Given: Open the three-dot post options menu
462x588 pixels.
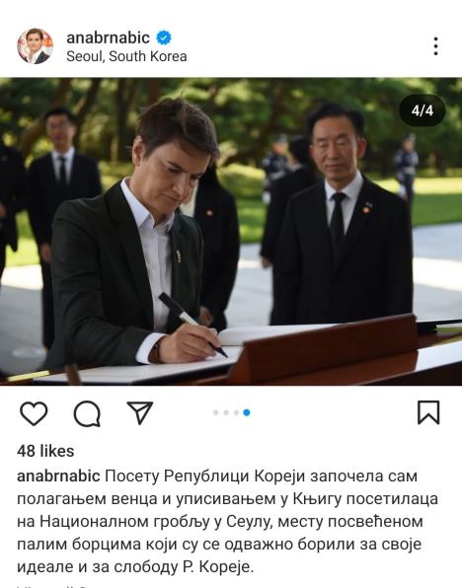Looking at the screenshot, I should 435,46.
